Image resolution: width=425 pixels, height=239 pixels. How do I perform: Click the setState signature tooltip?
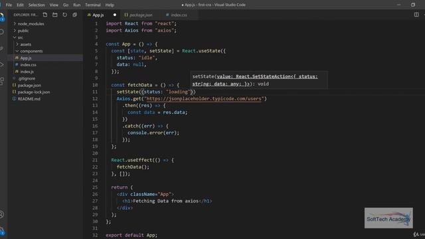tap(259, 80)
